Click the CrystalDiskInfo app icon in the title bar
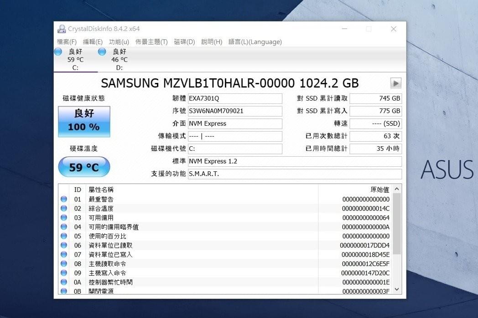478x318 pixels. point(62,29)
